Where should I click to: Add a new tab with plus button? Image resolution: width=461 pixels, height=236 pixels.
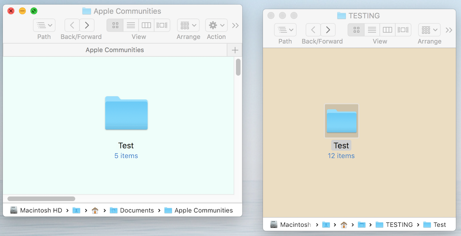coord(235,50)
